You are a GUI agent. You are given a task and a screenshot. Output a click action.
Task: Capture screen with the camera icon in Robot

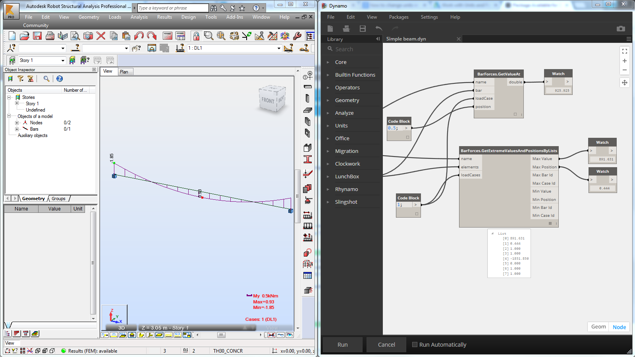(88, 36)
